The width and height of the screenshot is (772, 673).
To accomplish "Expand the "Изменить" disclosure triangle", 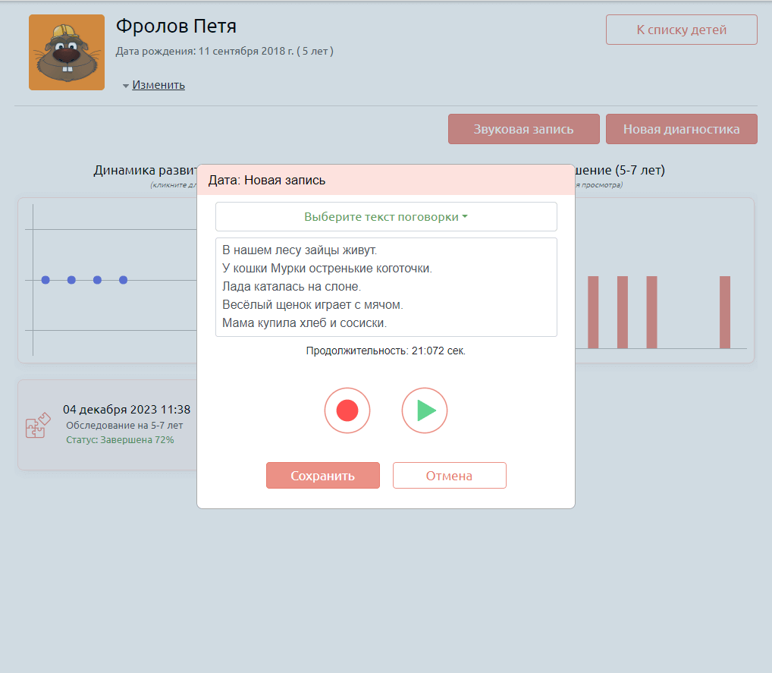I will [126, 86].
